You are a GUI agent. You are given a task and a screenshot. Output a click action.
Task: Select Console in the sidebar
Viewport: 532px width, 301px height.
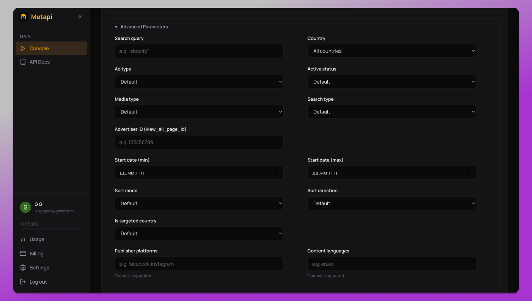coord(51,48)
